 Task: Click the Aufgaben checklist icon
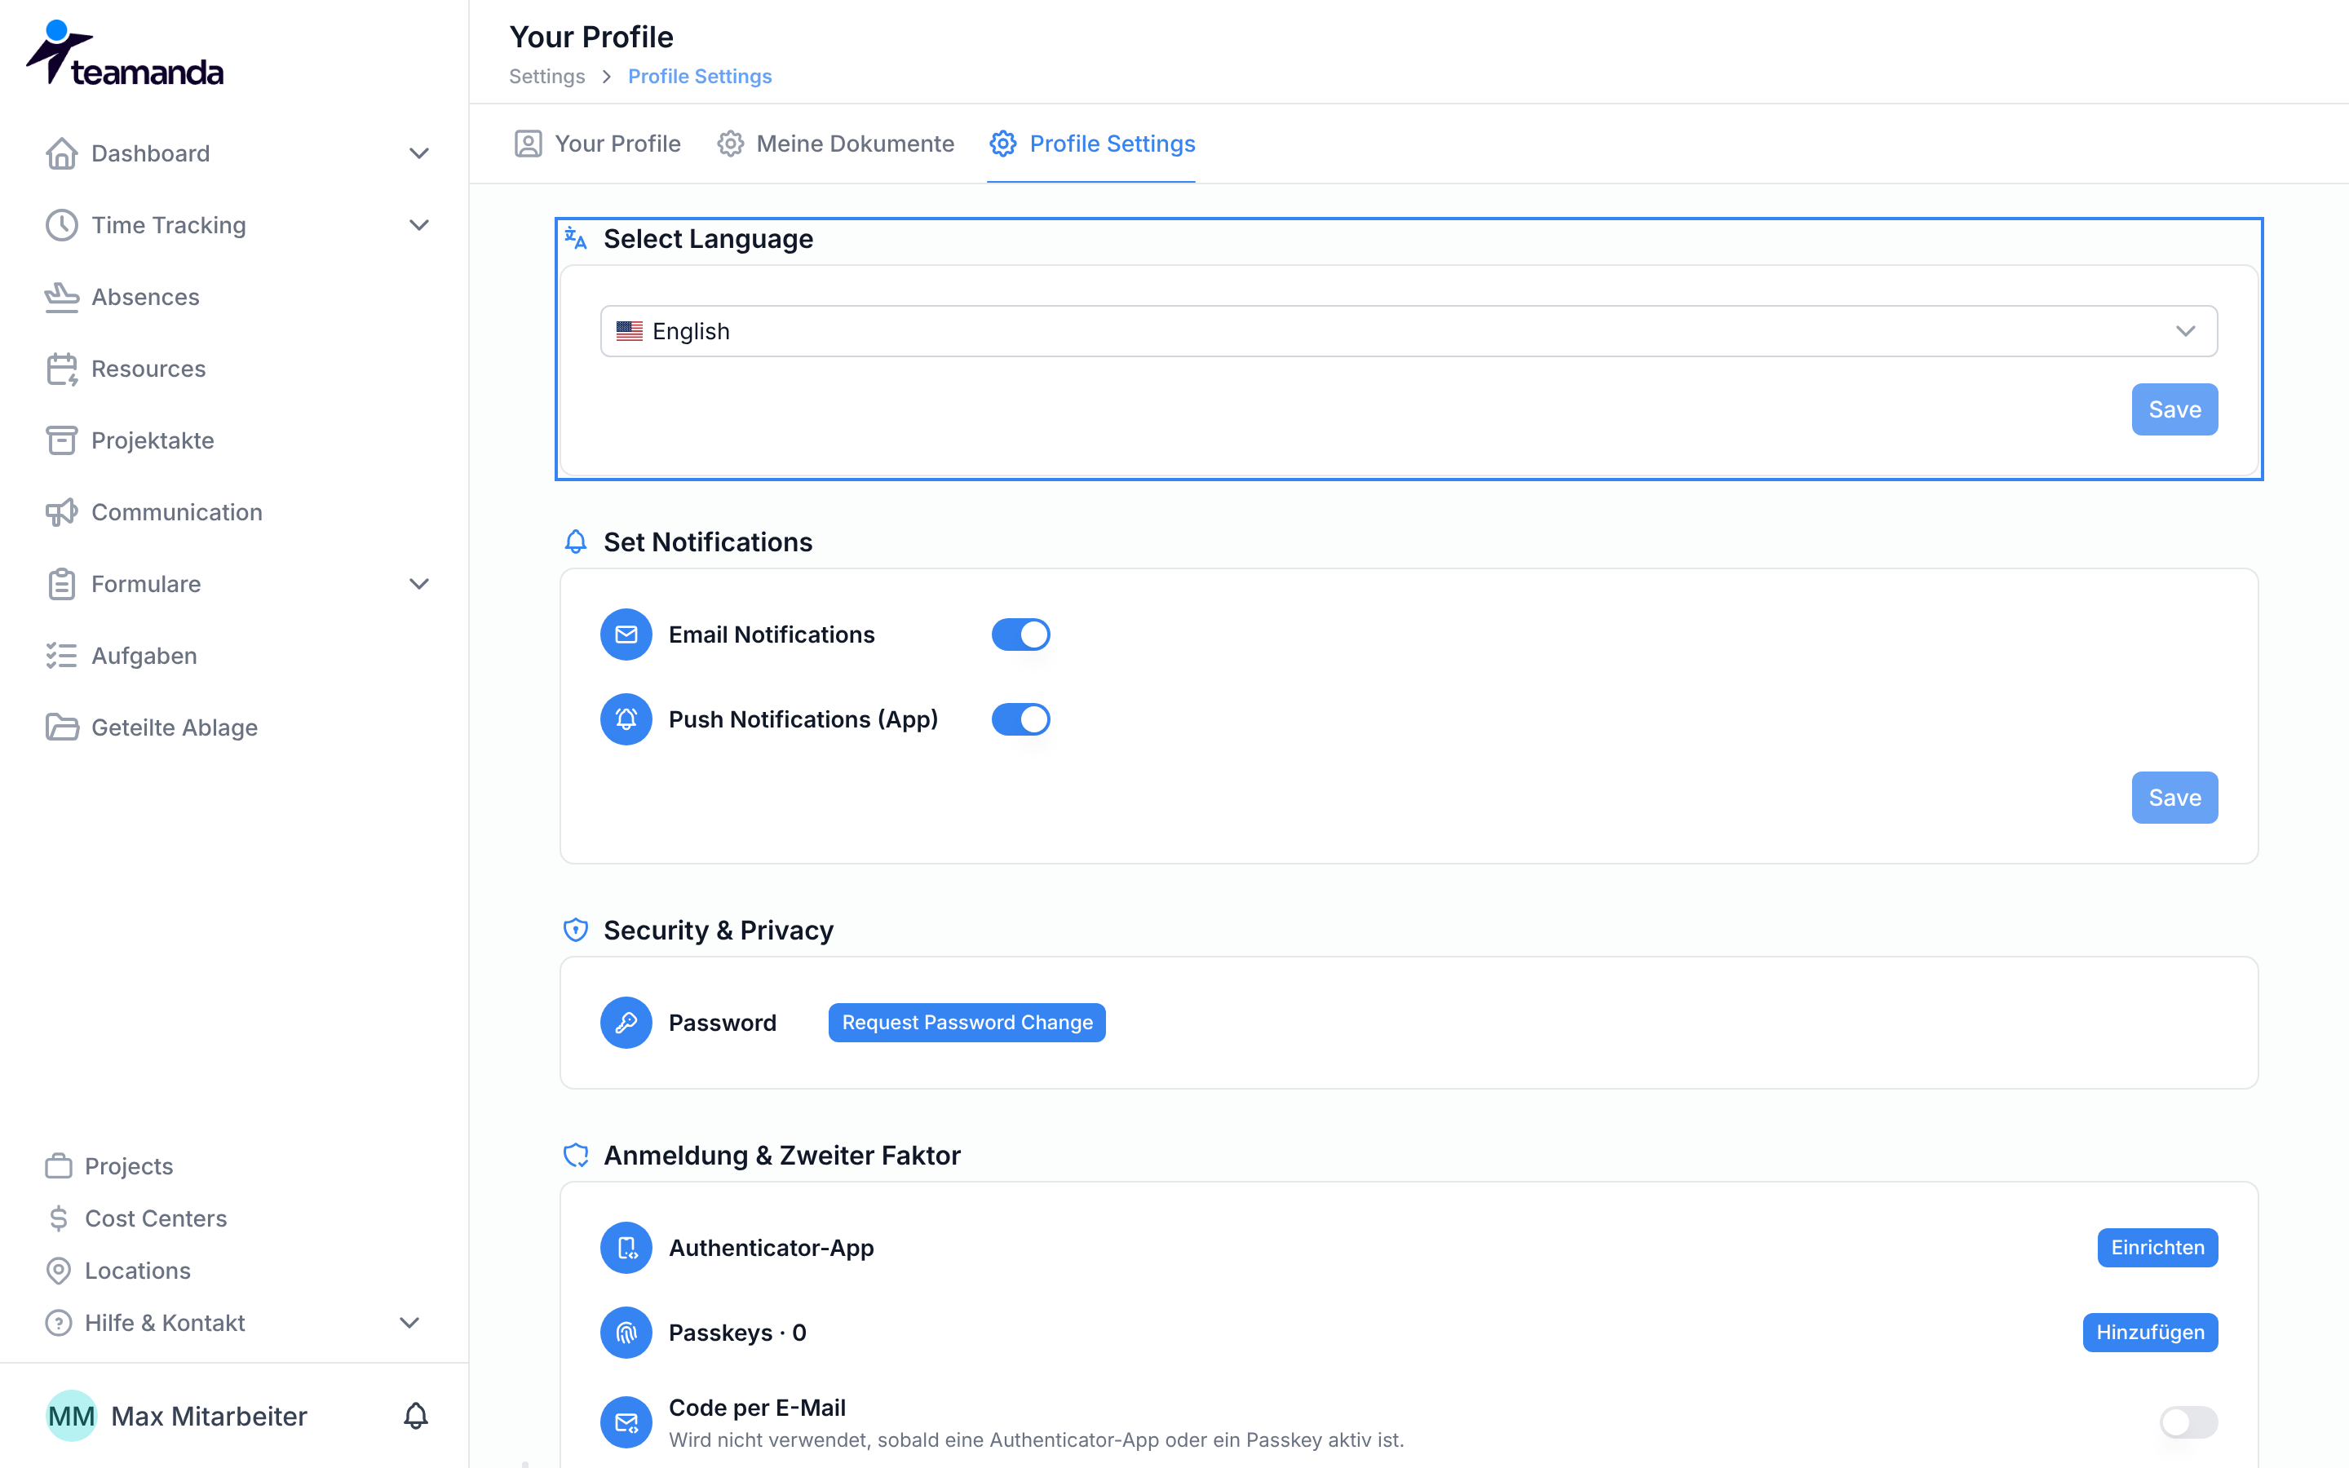pyautogui.click(x=61, y=657)
